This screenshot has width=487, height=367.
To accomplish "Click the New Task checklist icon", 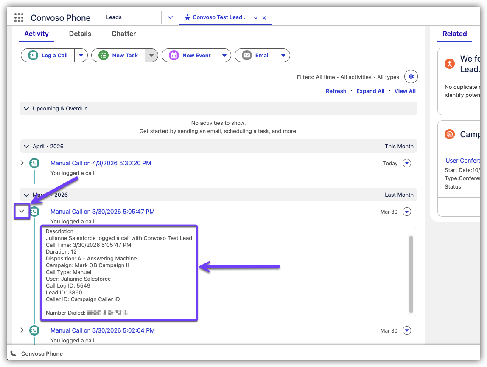I will [104, 55].
